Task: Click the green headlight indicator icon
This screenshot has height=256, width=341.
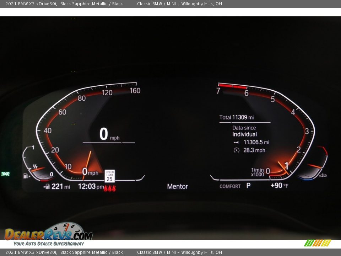Action: point(5,174)
